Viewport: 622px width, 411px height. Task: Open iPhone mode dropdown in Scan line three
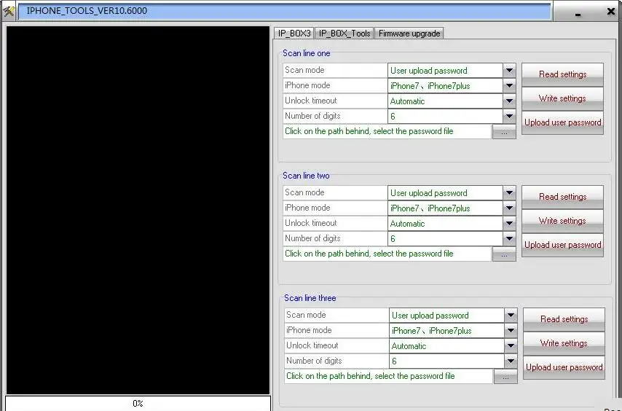pos(511,331)
